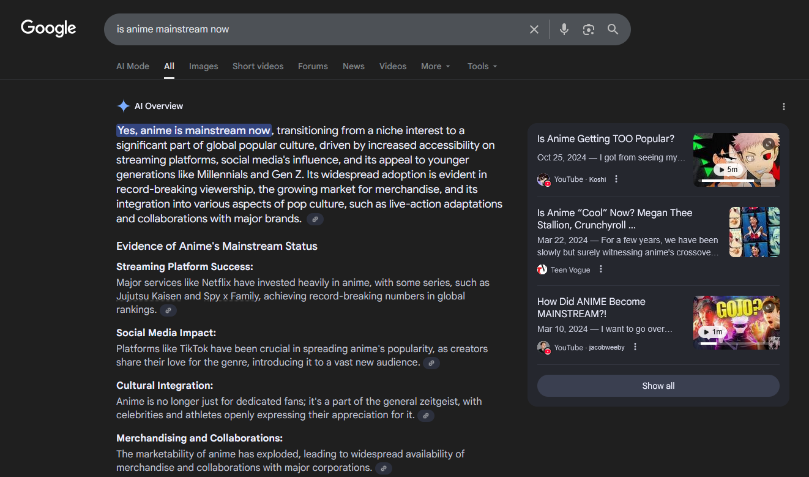Click into the search query input field
Image resolution: width=809 pixels, height=477 pixels.
tap(306, 29)
